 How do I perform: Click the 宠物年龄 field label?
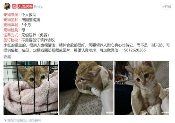[x=11, y=25]
